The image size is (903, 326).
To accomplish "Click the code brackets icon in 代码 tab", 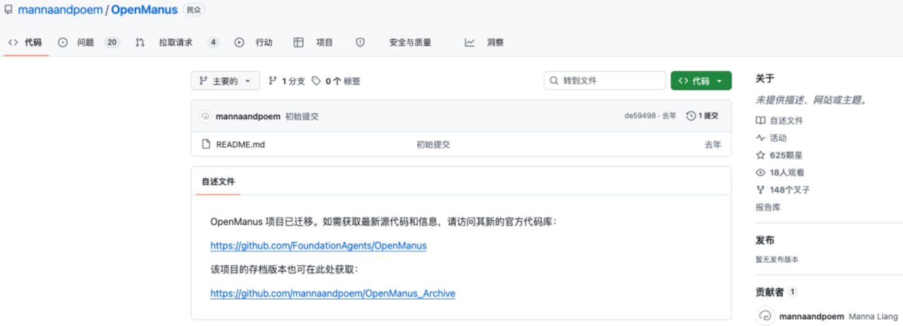I will point(13,43).
